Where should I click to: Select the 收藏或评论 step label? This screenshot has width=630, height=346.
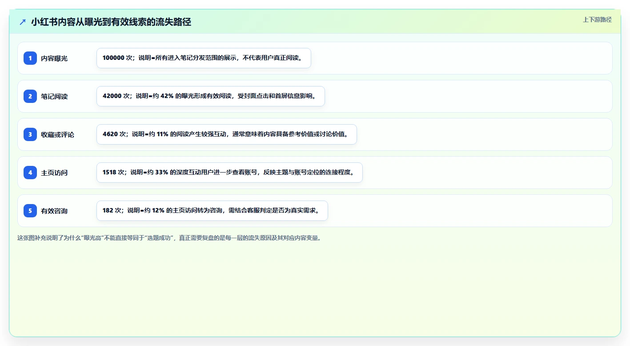[57, 134]
